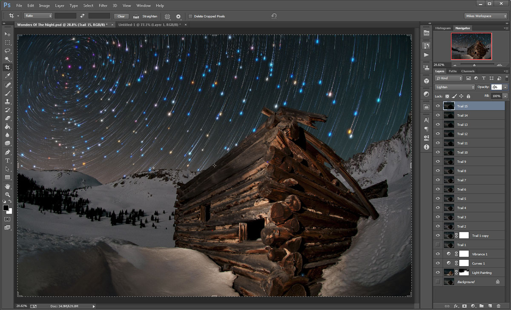This screenshot has width=511, height=310.
Task: Open the Layers panel flyout menu
Action: [506, 71]
